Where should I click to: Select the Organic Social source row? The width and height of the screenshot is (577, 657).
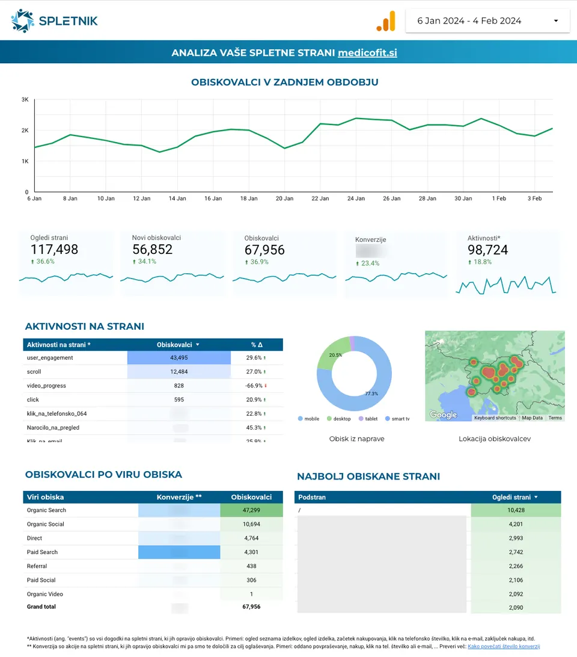[153, 524]
